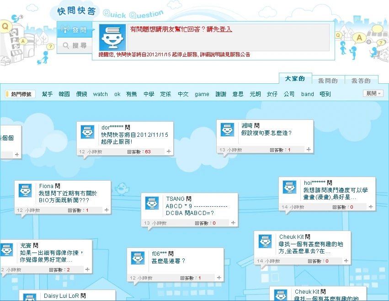Expand 充寅 question card with plus

point(87,269)
